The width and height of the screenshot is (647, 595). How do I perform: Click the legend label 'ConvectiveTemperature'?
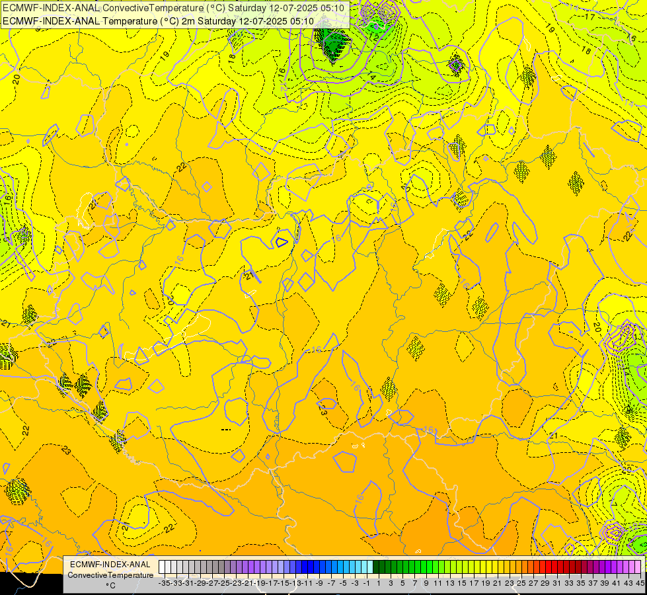[x=110, y=575]
